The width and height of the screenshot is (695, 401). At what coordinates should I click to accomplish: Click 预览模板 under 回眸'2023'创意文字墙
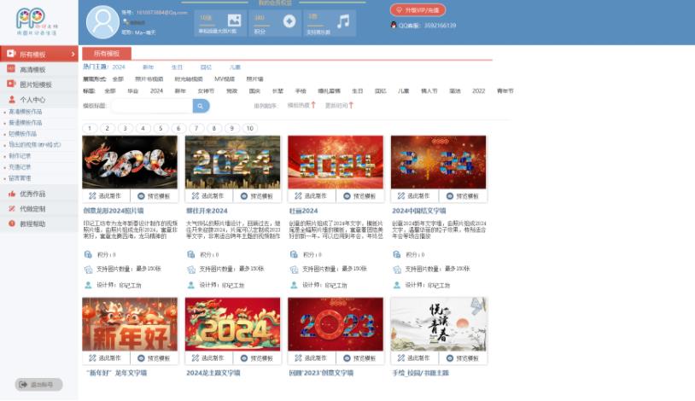[359, 358]
